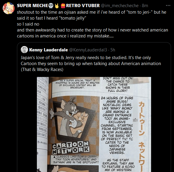Open @KennyLauderdal3 handle
The image size is (174, 172).
[x=88, y=50]
